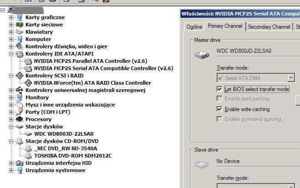Click the HID interface devices icon
Screen dimensions: 300x188
[20, 163]
